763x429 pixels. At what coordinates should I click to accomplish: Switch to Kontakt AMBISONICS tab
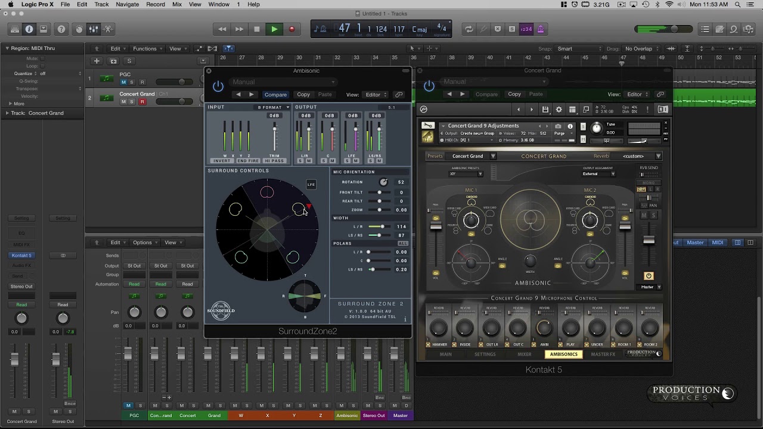tap(563, 354)
